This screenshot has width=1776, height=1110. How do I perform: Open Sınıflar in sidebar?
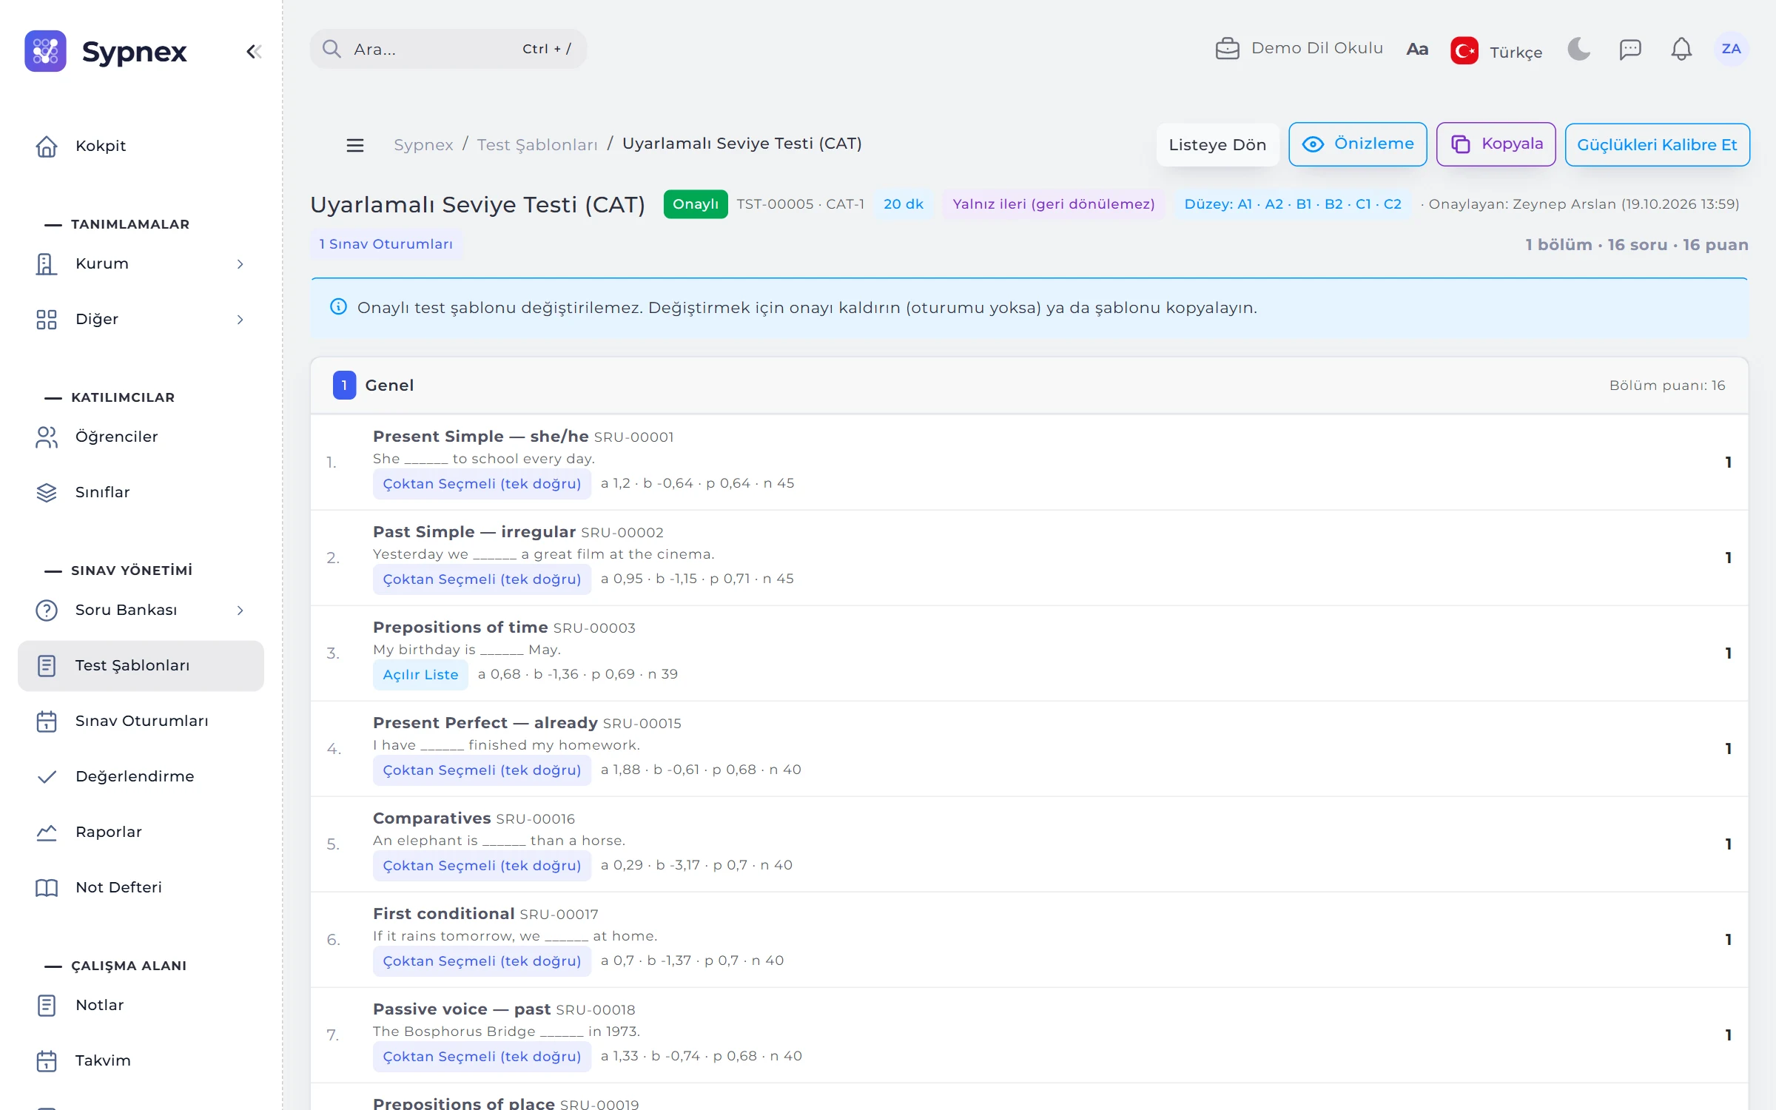[141, 492]
